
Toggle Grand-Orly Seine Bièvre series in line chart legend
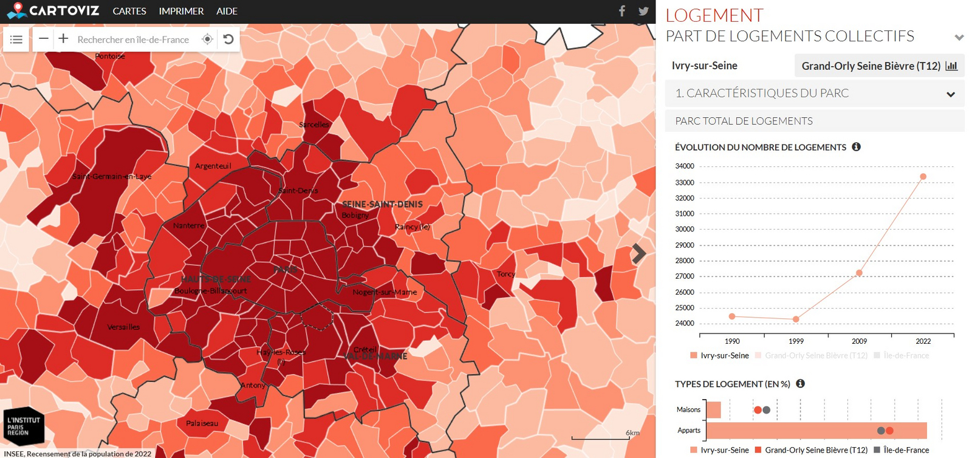(811, 355)
